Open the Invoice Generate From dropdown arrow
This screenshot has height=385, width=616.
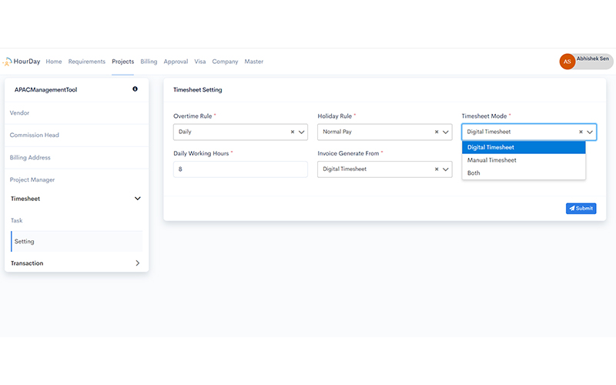click(446, 169)
